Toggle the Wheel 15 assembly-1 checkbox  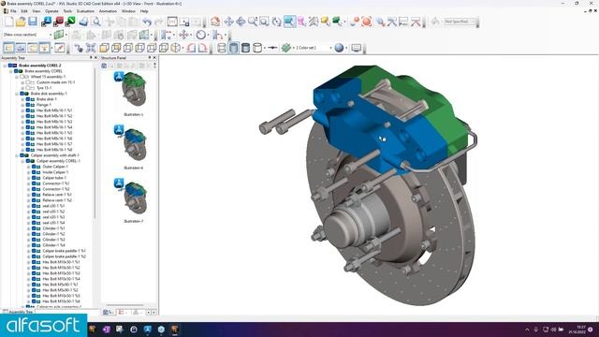coord(22,77)
